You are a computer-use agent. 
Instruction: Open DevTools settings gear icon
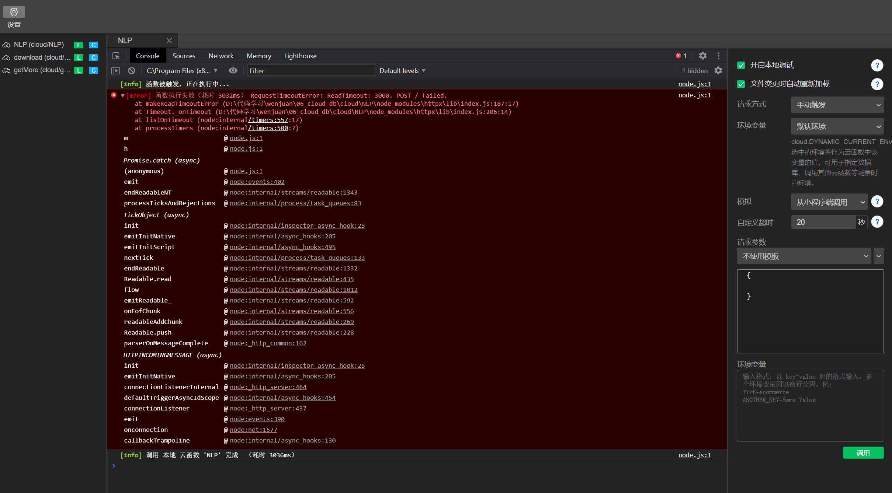click(x=702, y=56)
